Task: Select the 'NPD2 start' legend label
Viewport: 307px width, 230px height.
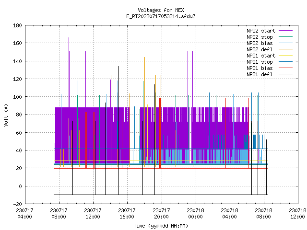Action: (261, 31)
